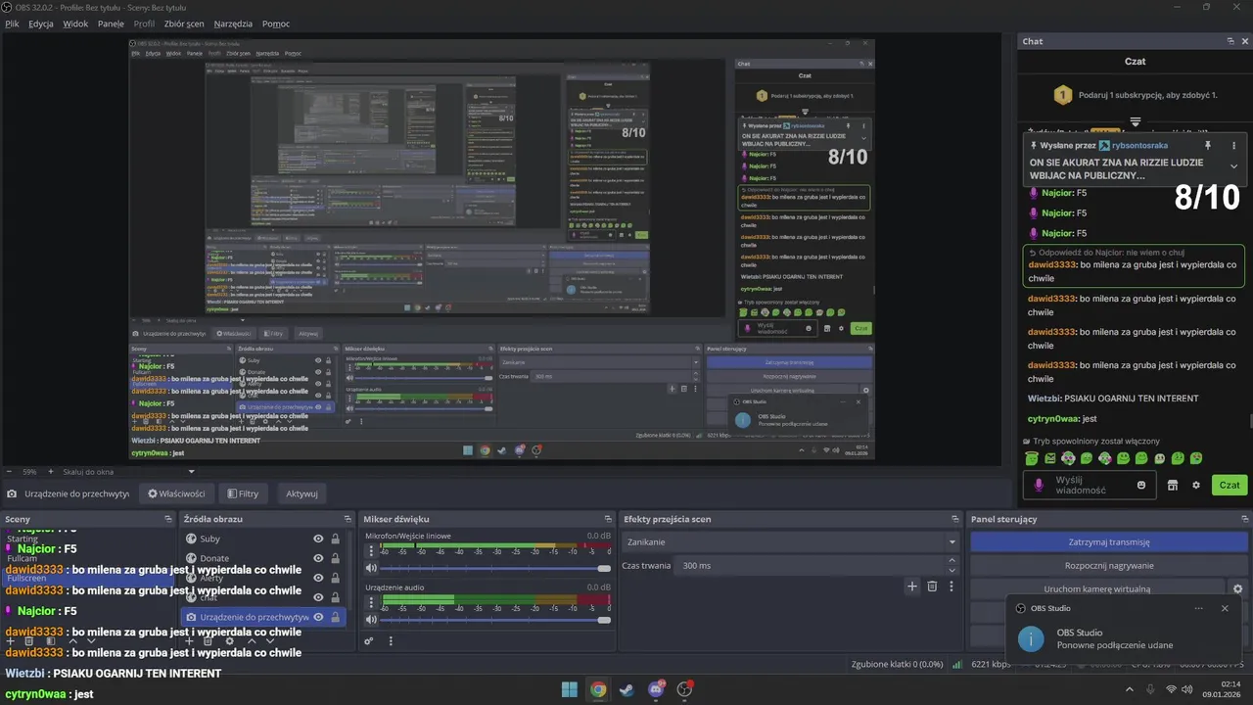Expand the pinned chat message chevron
The width and height of the screenshot is (1253, 705).
coord(1233,166)
